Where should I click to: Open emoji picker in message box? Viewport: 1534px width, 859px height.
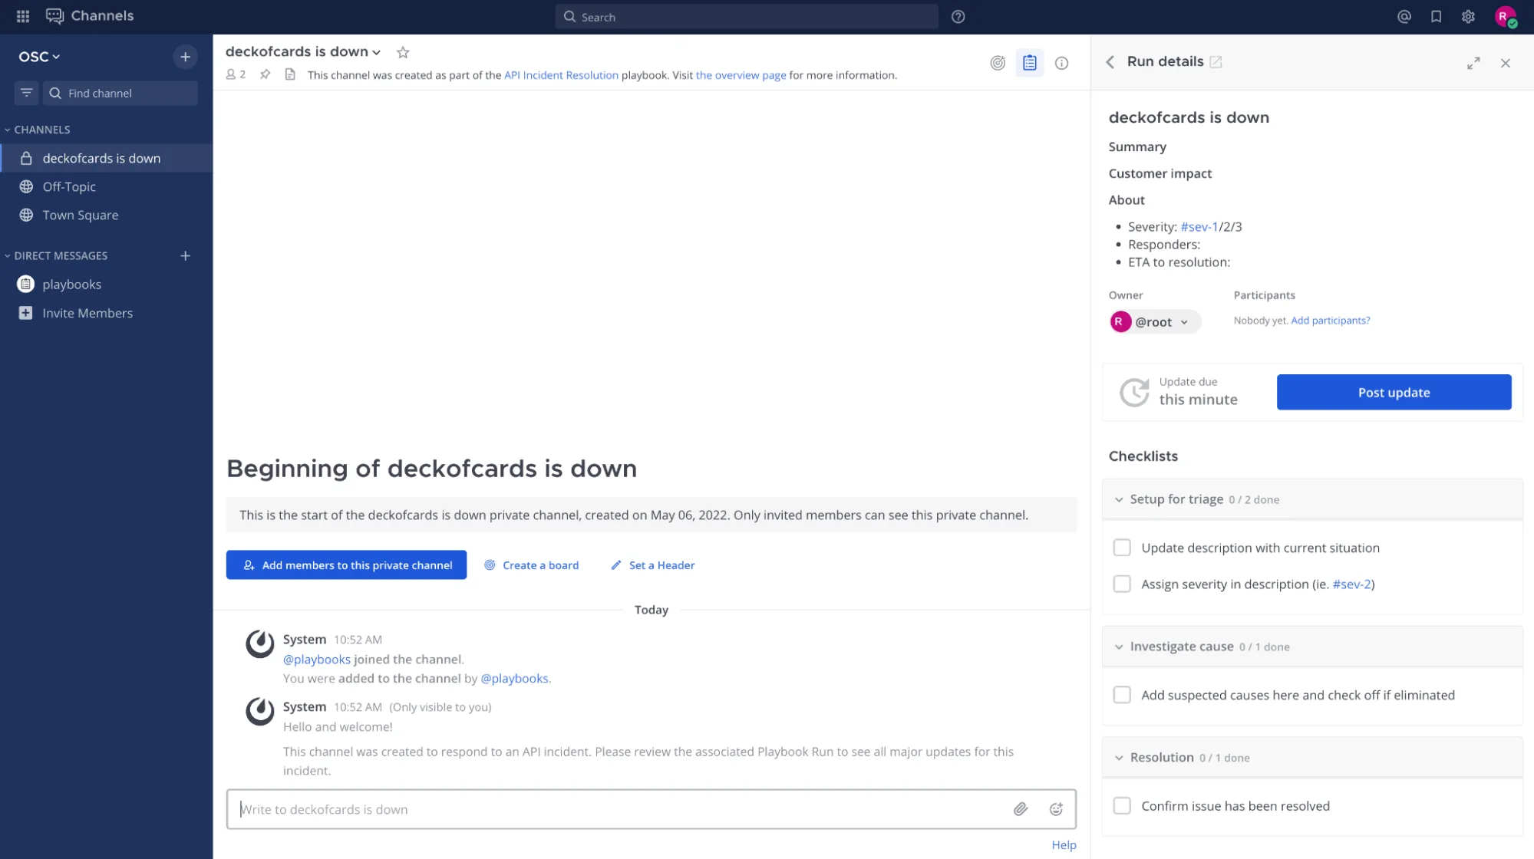click(1056, 809)
